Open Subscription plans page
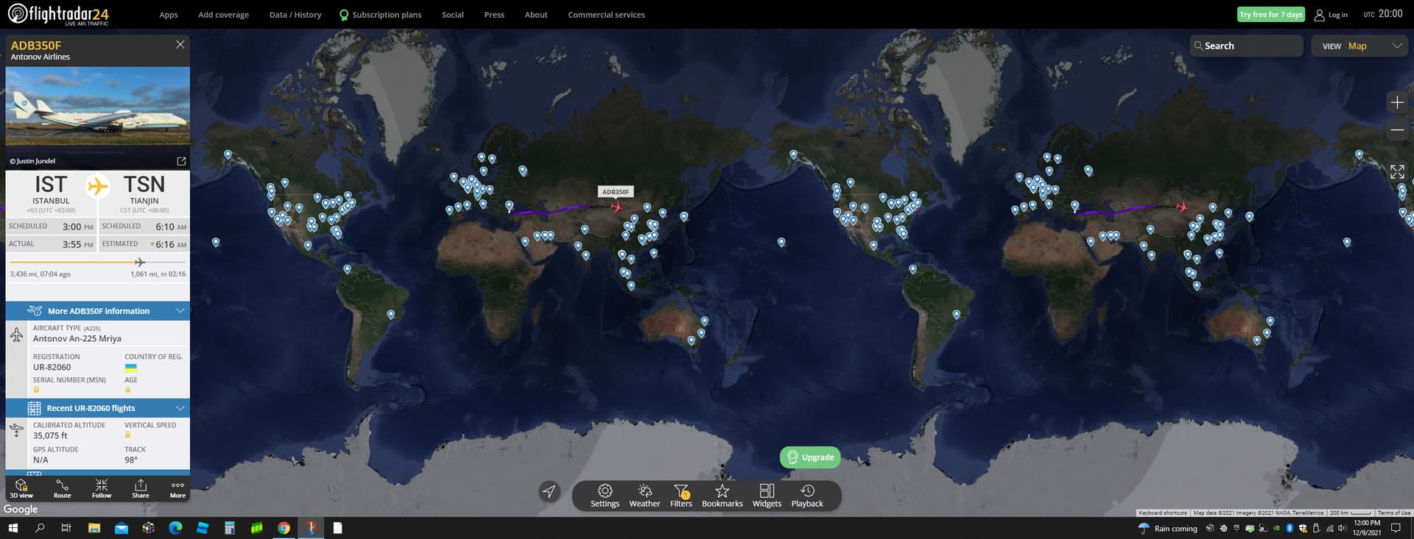 pyautogui.click(x=380, y=15)
